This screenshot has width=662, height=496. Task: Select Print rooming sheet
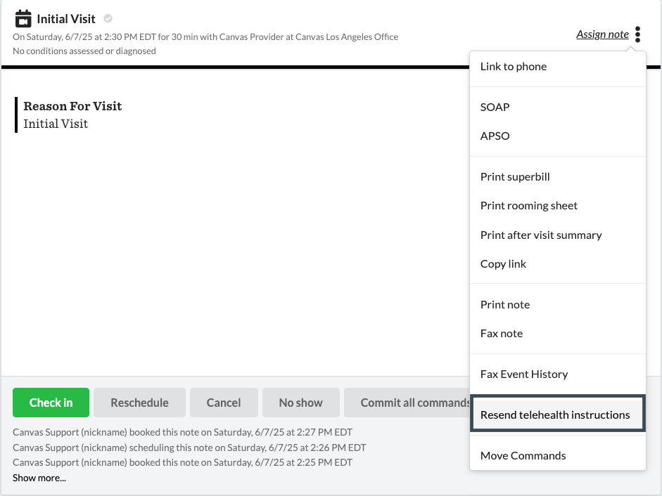pos(529,206)
